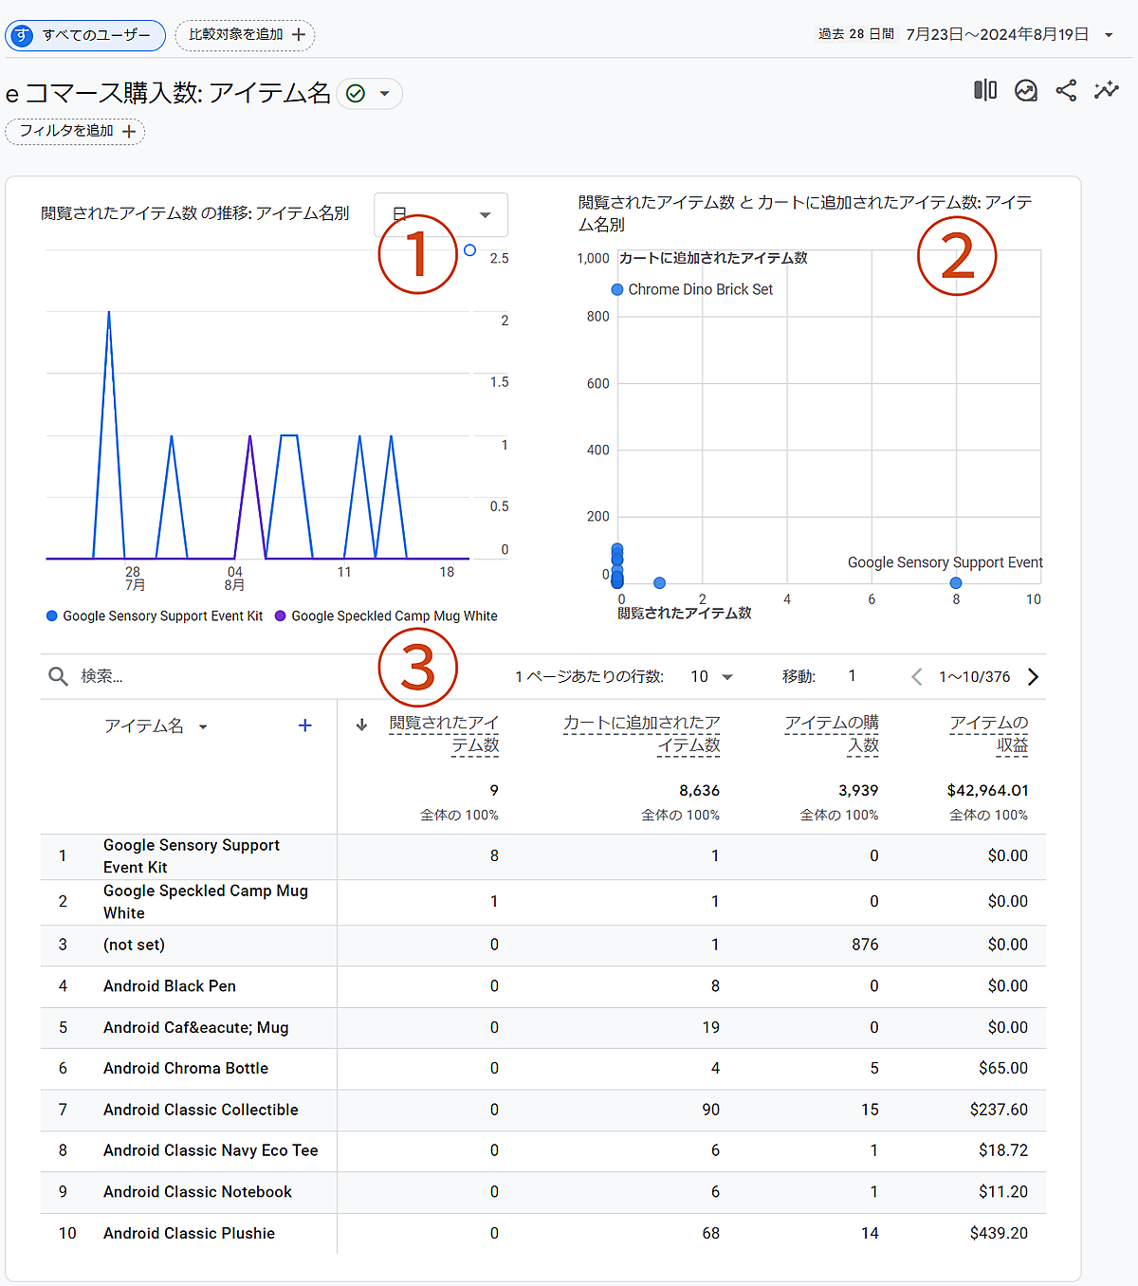The image size is (1138, 1286).
Task: Toggle Google Sensory Support Event Kit legend
Action: tap(155, 615)
